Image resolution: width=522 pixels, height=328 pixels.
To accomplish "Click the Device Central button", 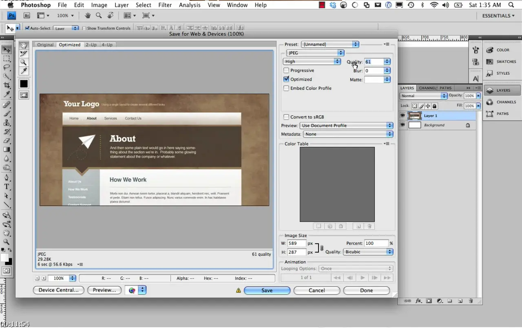I will click(x=58, y=290).
